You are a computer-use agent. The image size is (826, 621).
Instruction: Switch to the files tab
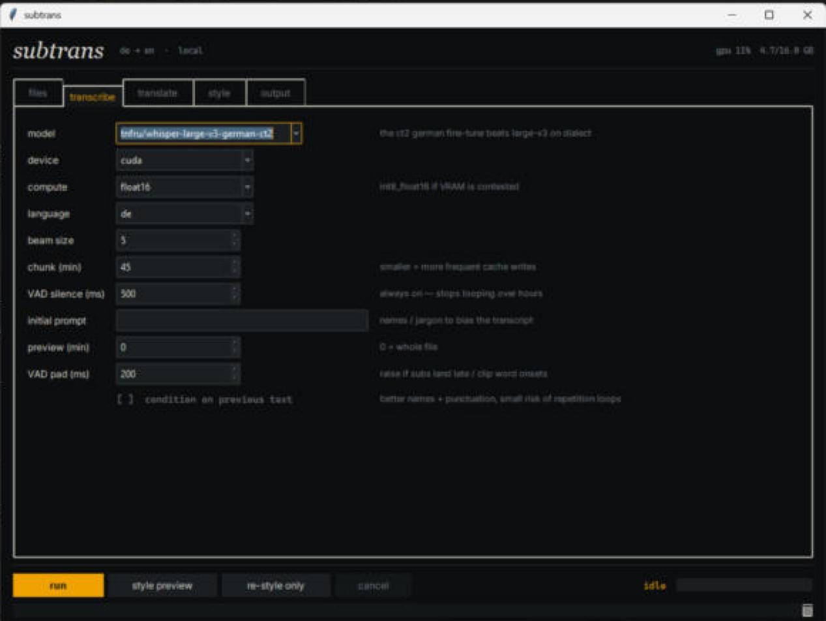[38, 93]
